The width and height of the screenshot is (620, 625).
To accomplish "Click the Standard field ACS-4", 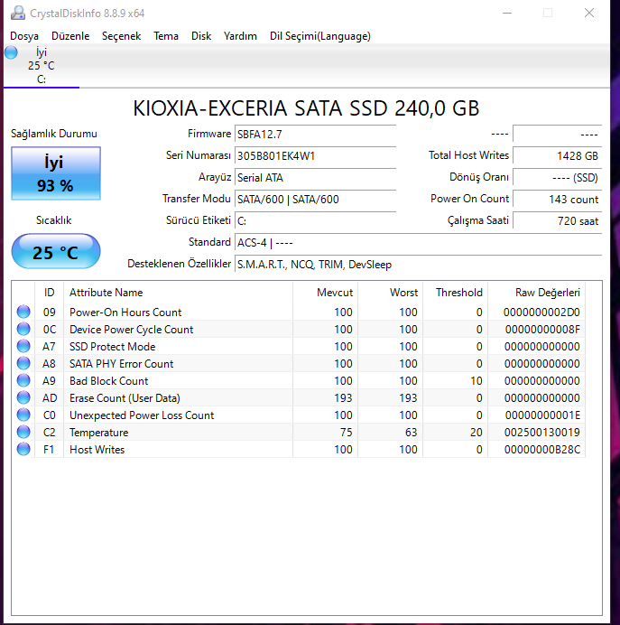I will pos(418,242).
